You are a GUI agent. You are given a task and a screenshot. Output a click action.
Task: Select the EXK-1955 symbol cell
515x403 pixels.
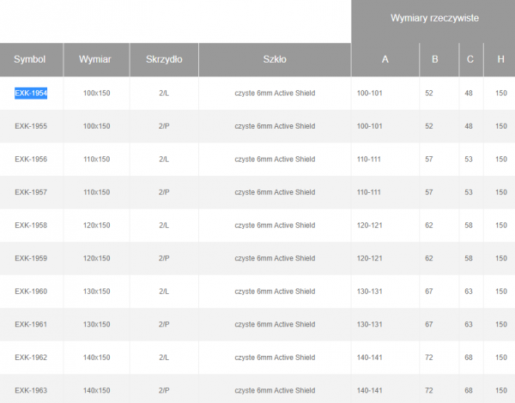click(31, 126)
